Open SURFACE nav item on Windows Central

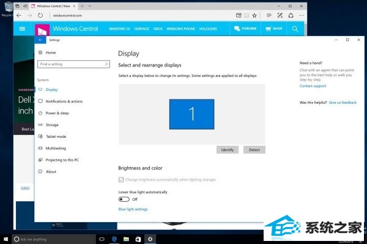tap(142, 29)
